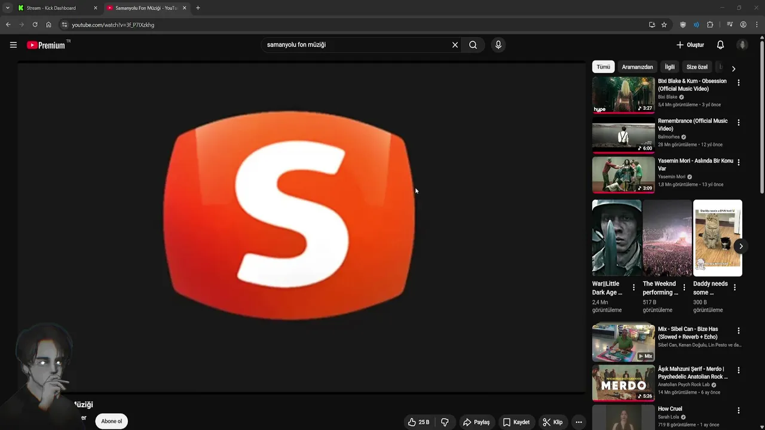Open more actions ellipsis under video
The height and width of the screenshot is (430, 765).
pyautogui.click(x=579, y=422)
